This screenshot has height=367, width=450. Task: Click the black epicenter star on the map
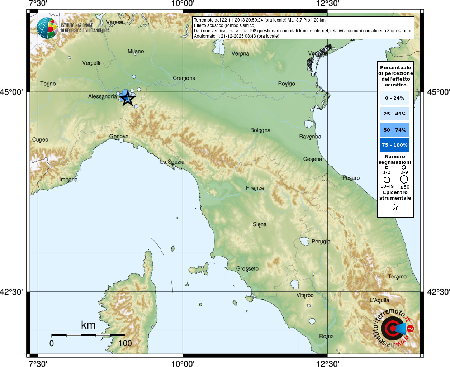point(128,99)
